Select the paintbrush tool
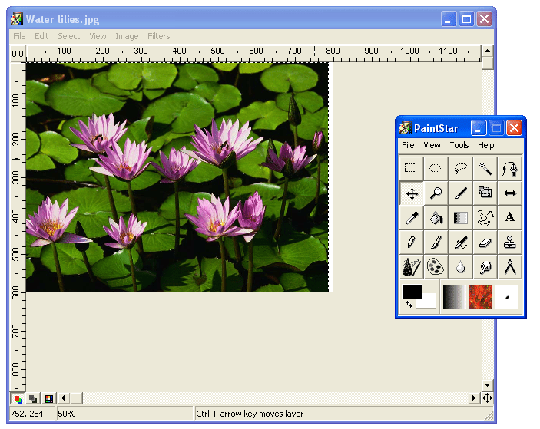Viewport: 540px width, 429px height. [x=436, y=243]
